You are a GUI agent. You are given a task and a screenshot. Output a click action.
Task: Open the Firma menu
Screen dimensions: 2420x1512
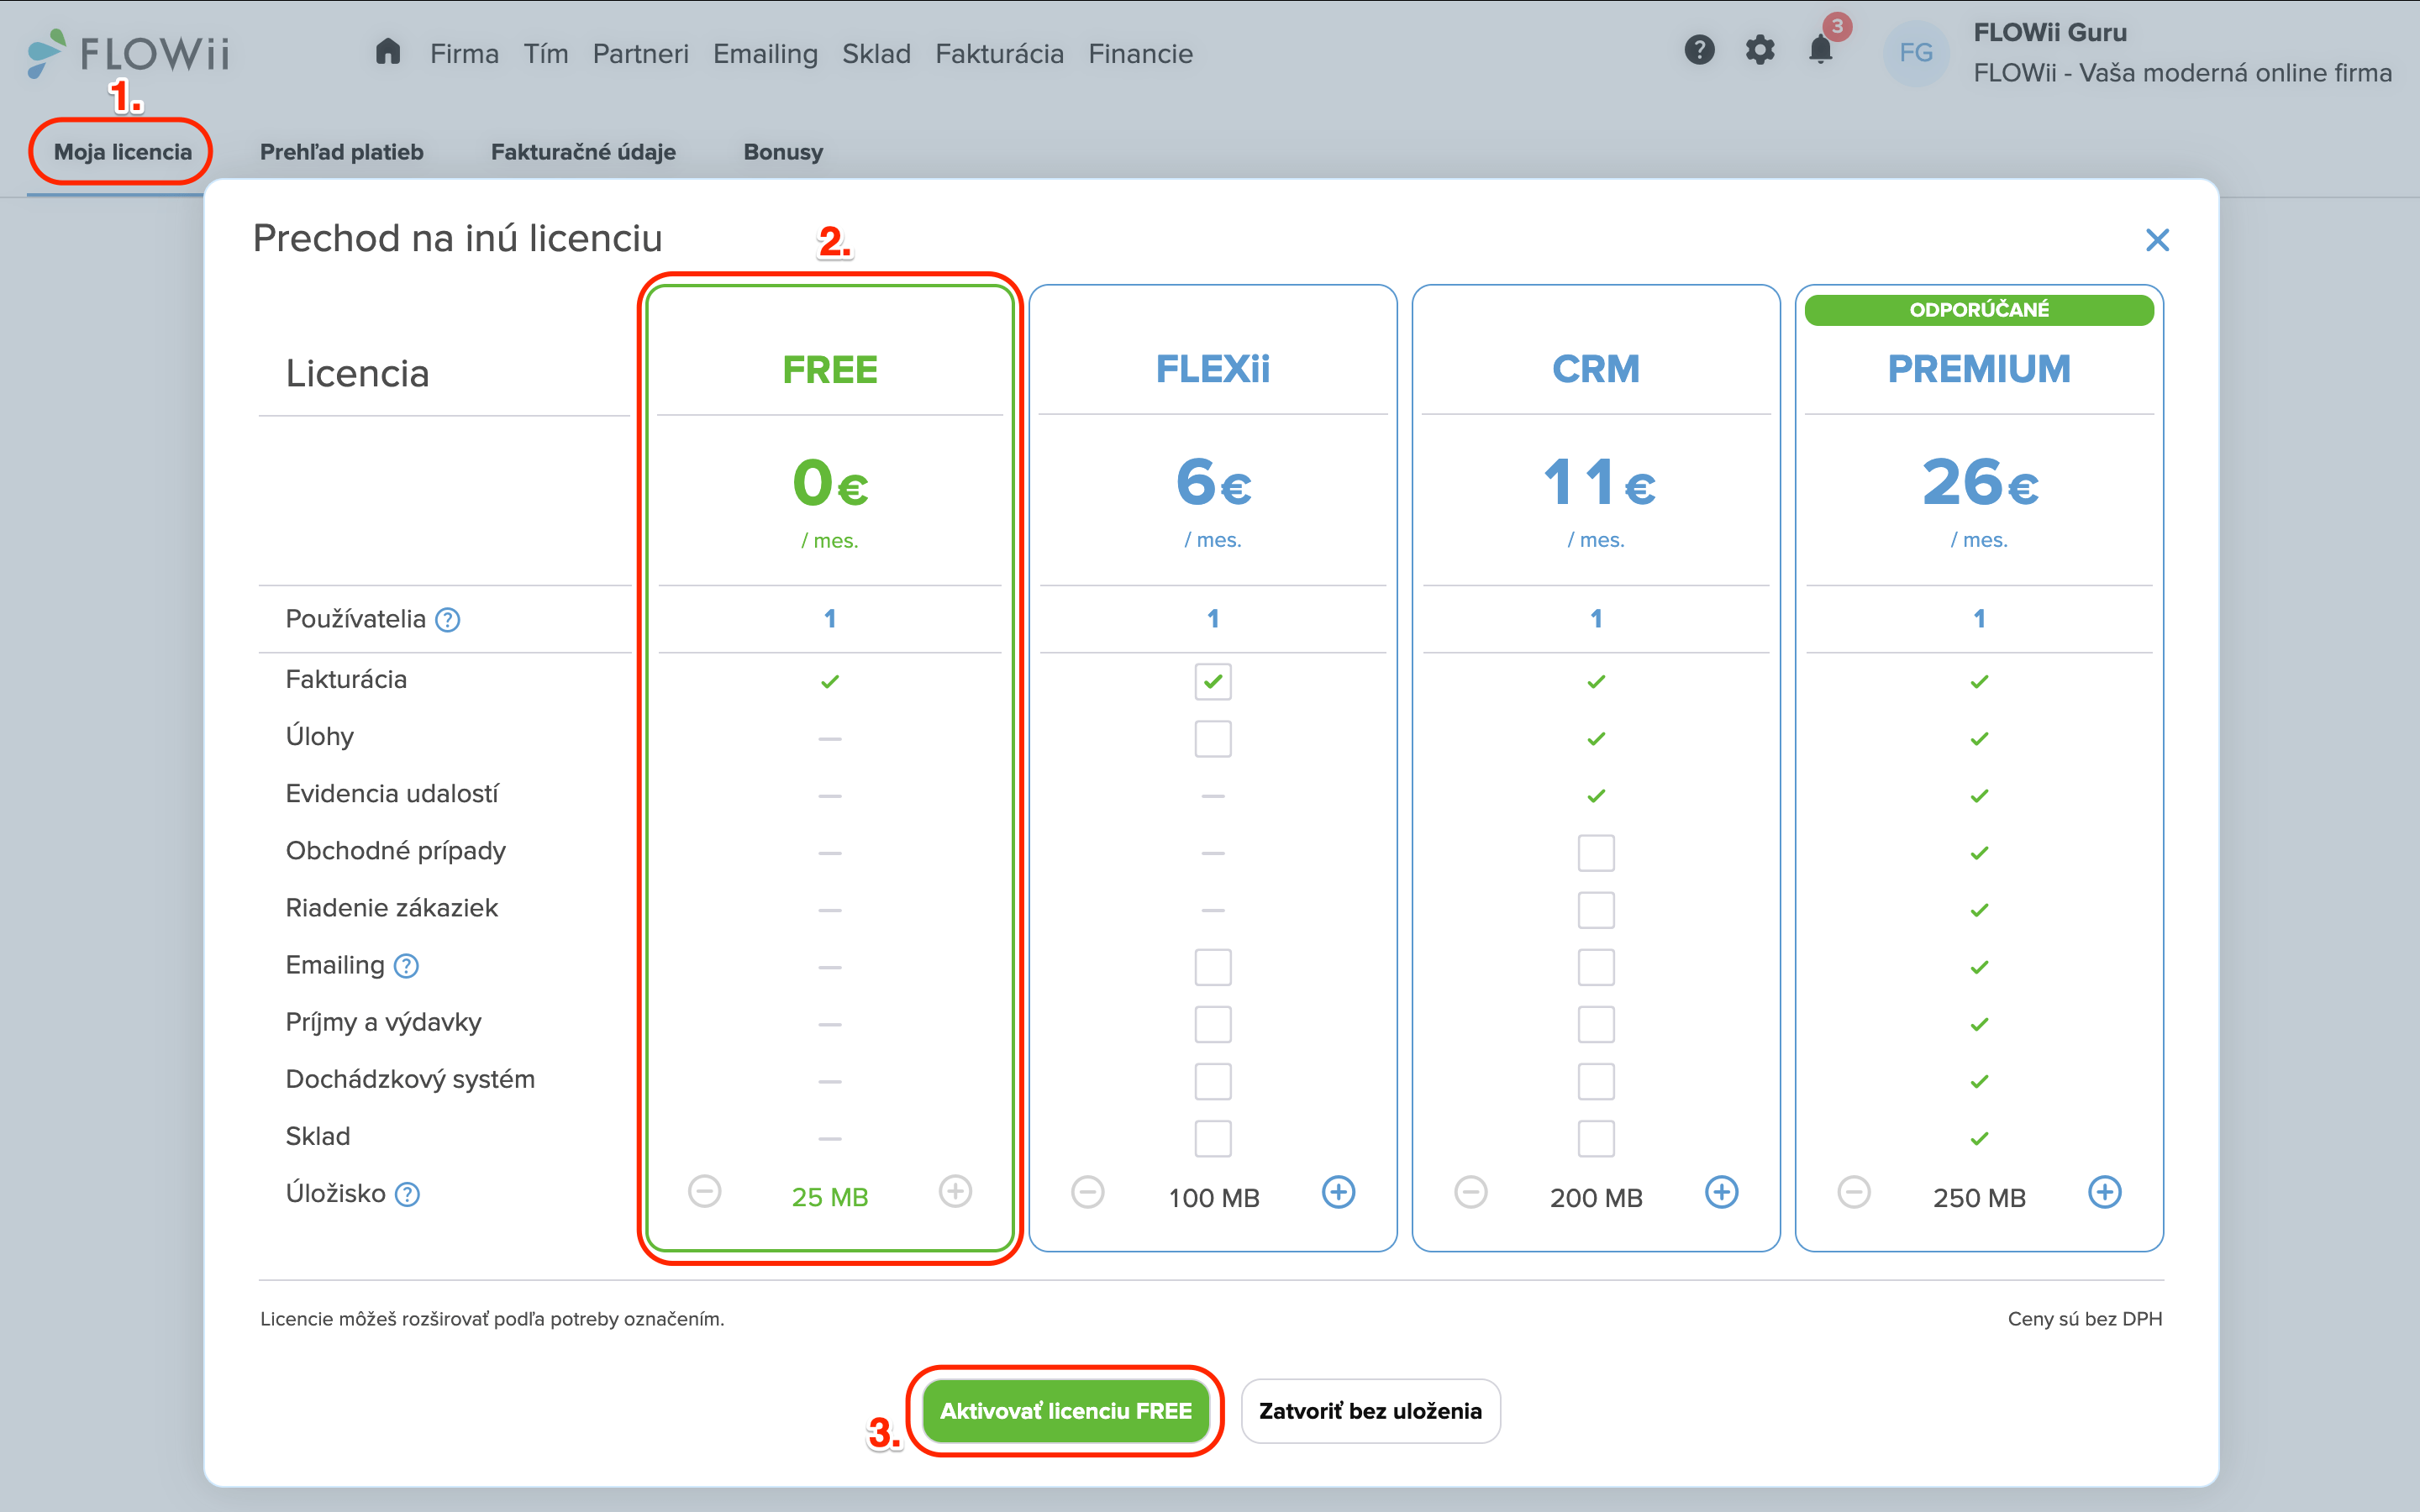click(x=464, y=54)
